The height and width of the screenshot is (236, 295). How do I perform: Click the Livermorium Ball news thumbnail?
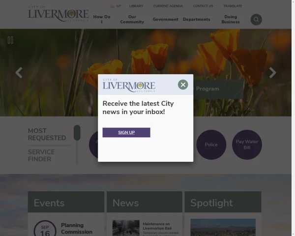point(126,228)
